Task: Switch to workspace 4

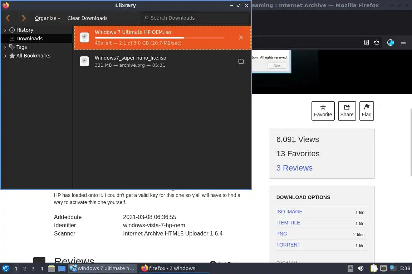Action: click(x=42, y=269)
